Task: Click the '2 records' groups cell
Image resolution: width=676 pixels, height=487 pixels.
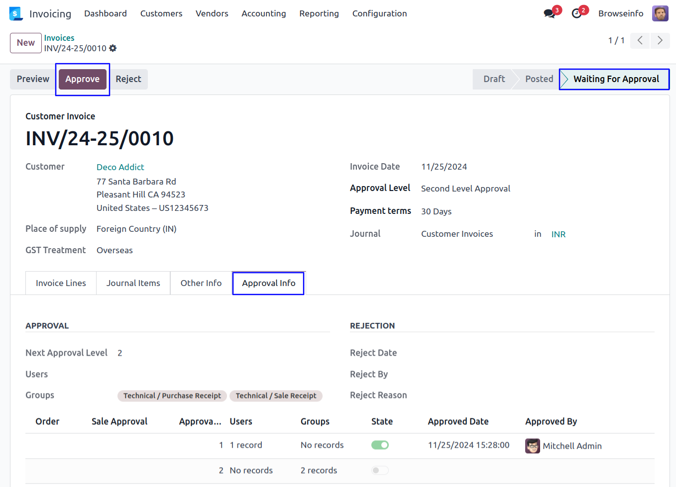Action: pyautogui.click(x=319, y=471)
